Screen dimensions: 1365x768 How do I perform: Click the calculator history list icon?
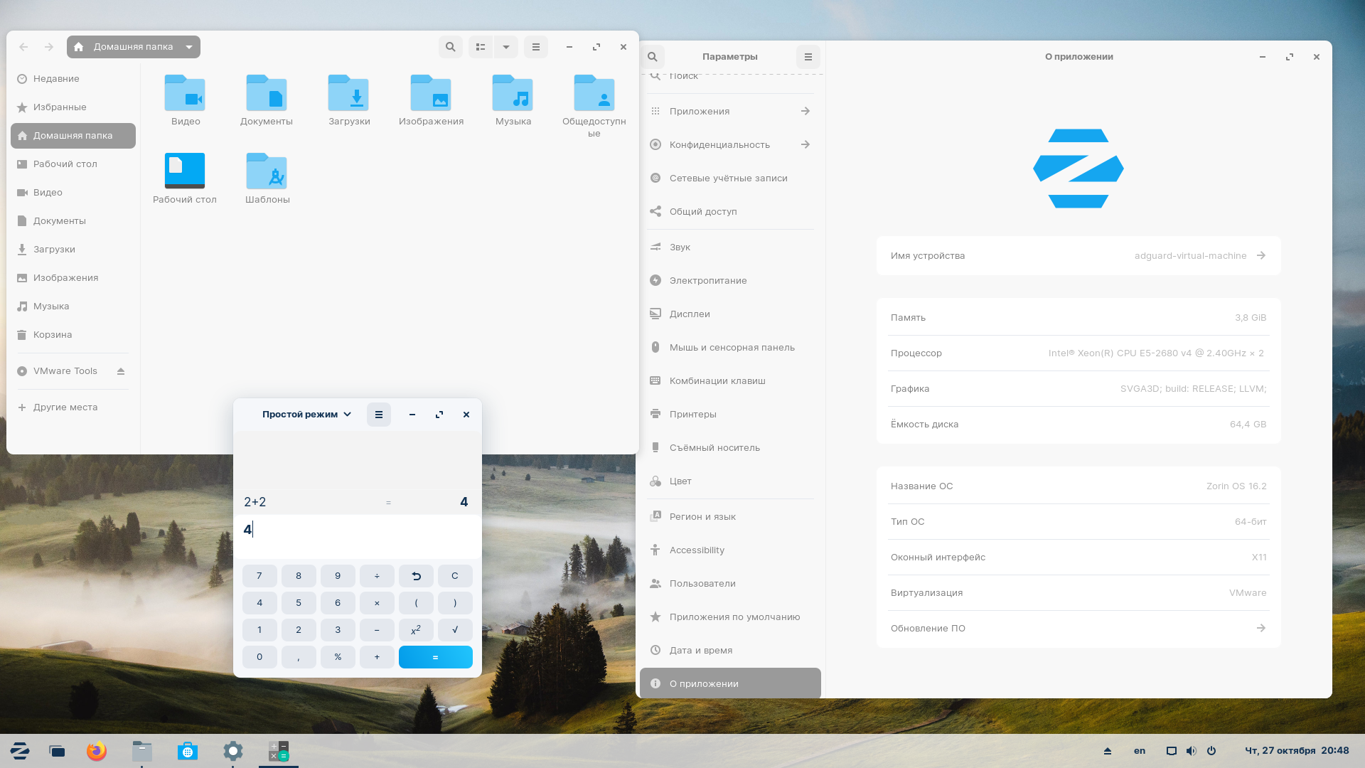click(x=379, y=415)
